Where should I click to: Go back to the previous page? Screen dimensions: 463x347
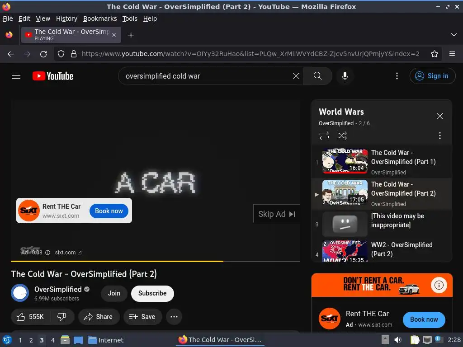(x=11, y=54)
